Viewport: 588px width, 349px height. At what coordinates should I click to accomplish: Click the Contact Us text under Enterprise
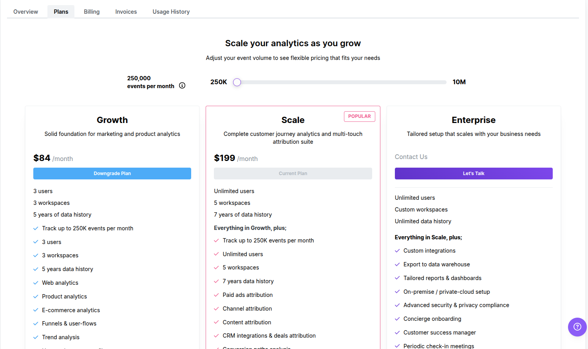(x=411, y=157)
